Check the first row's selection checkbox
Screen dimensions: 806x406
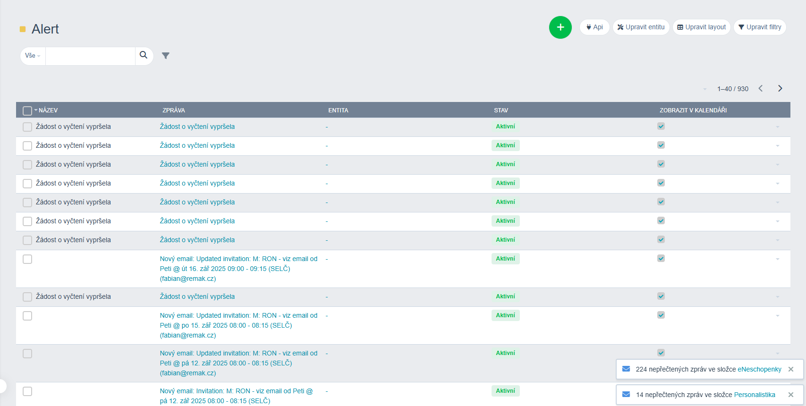click(x=27, y=127)
